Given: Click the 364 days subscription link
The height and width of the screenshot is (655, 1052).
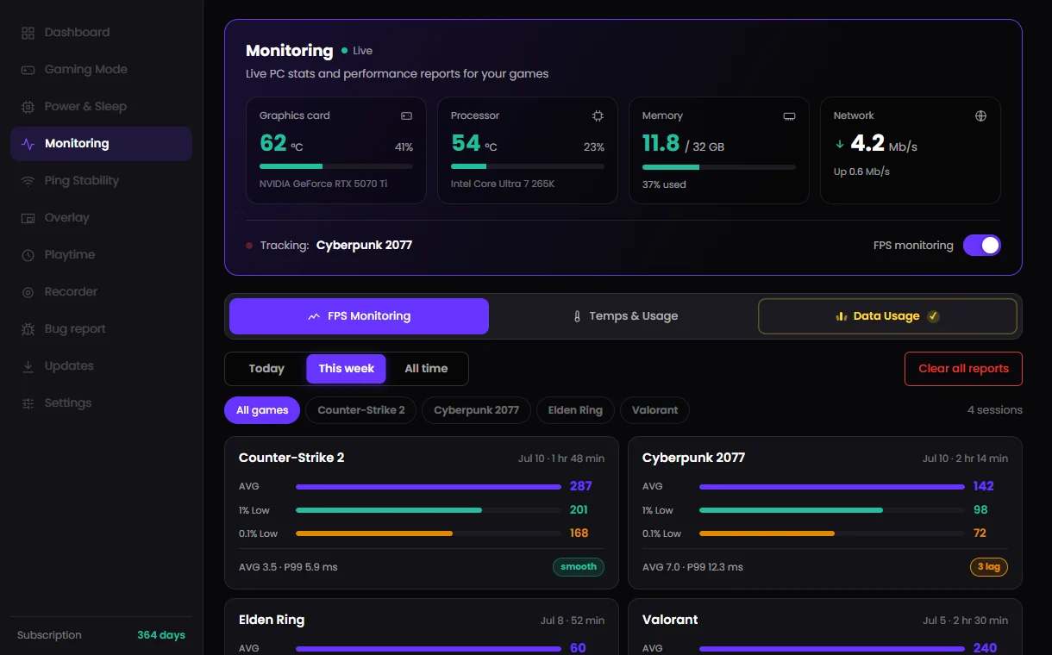Looking at the screenshot, I should click(x=161, y=635).
